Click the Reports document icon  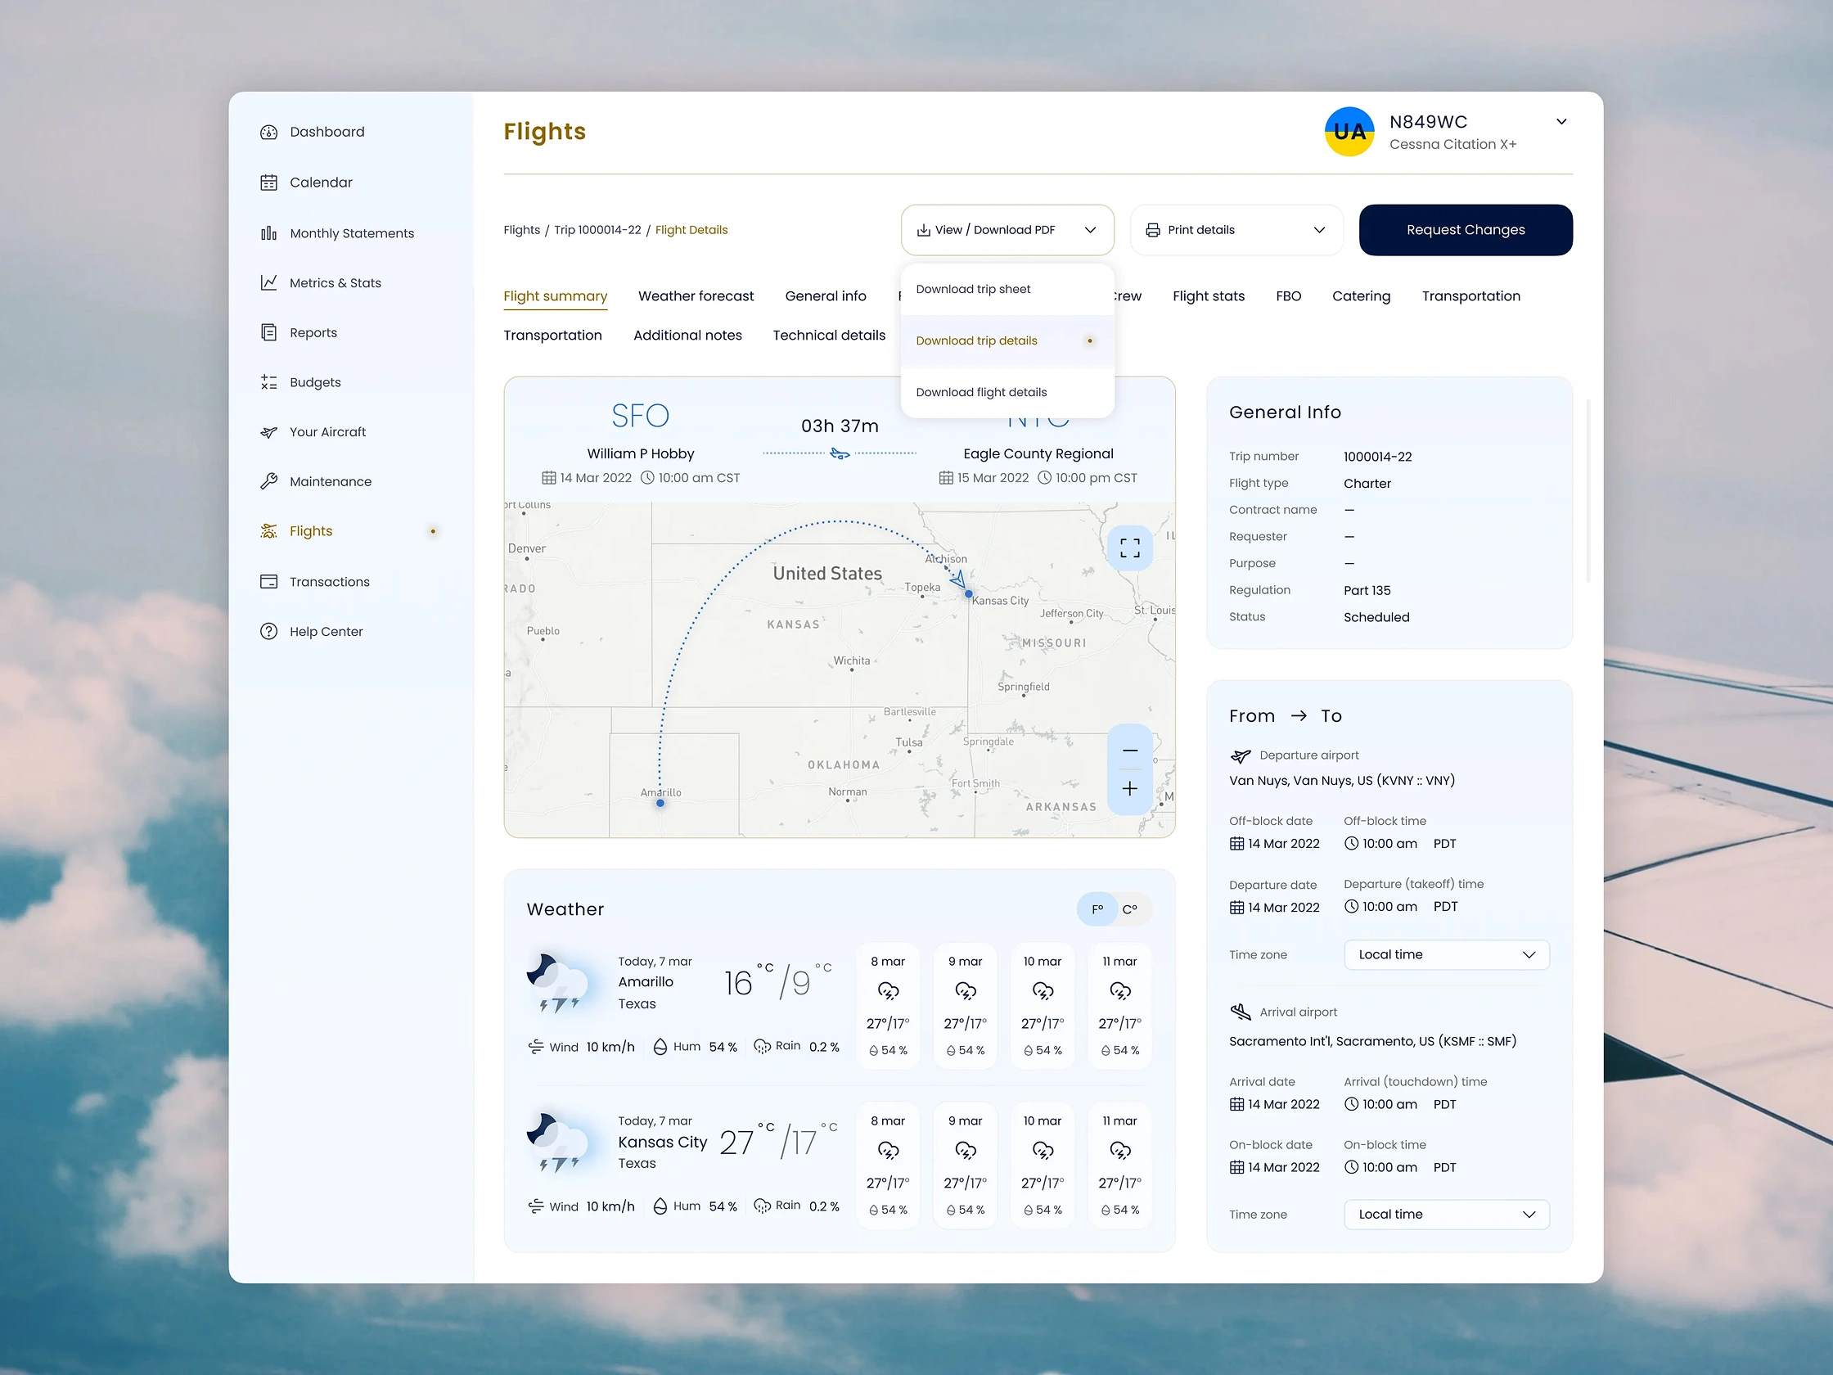(x=268, y=332)
